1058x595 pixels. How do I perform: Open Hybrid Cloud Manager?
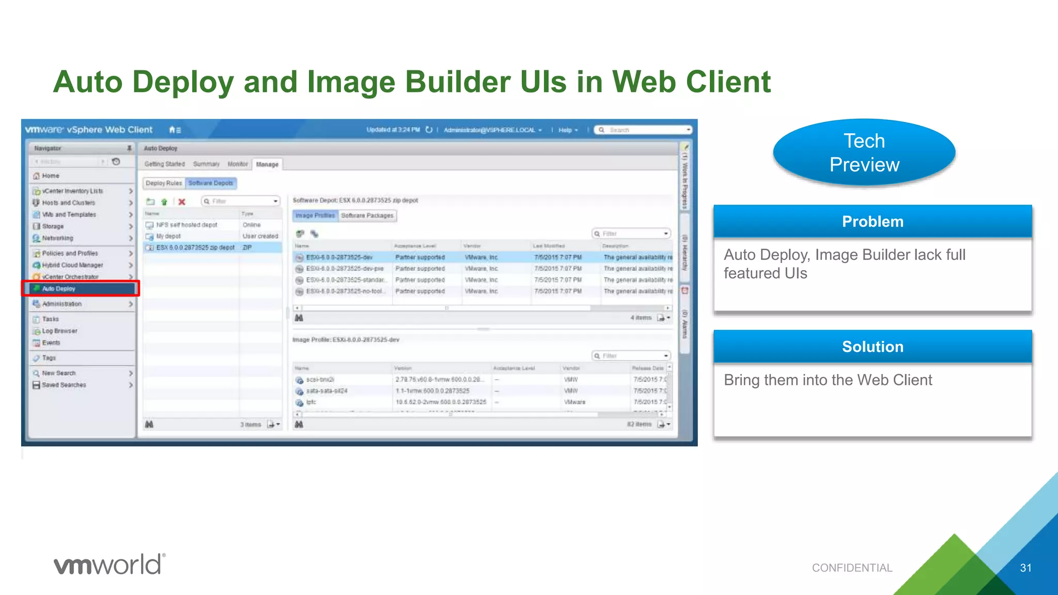(72, 265)
